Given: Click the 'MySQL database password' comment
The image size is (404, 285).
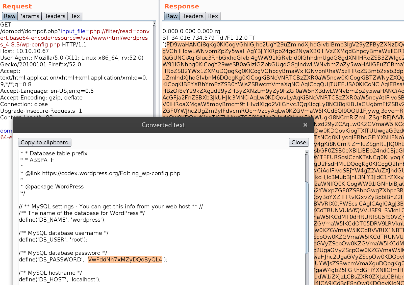Looking at the screenshot, I should [x=63, y=253].
